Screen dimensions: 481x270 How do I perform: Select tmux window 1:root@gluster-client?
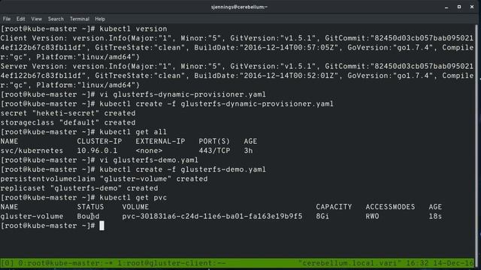tap(172, 263)
